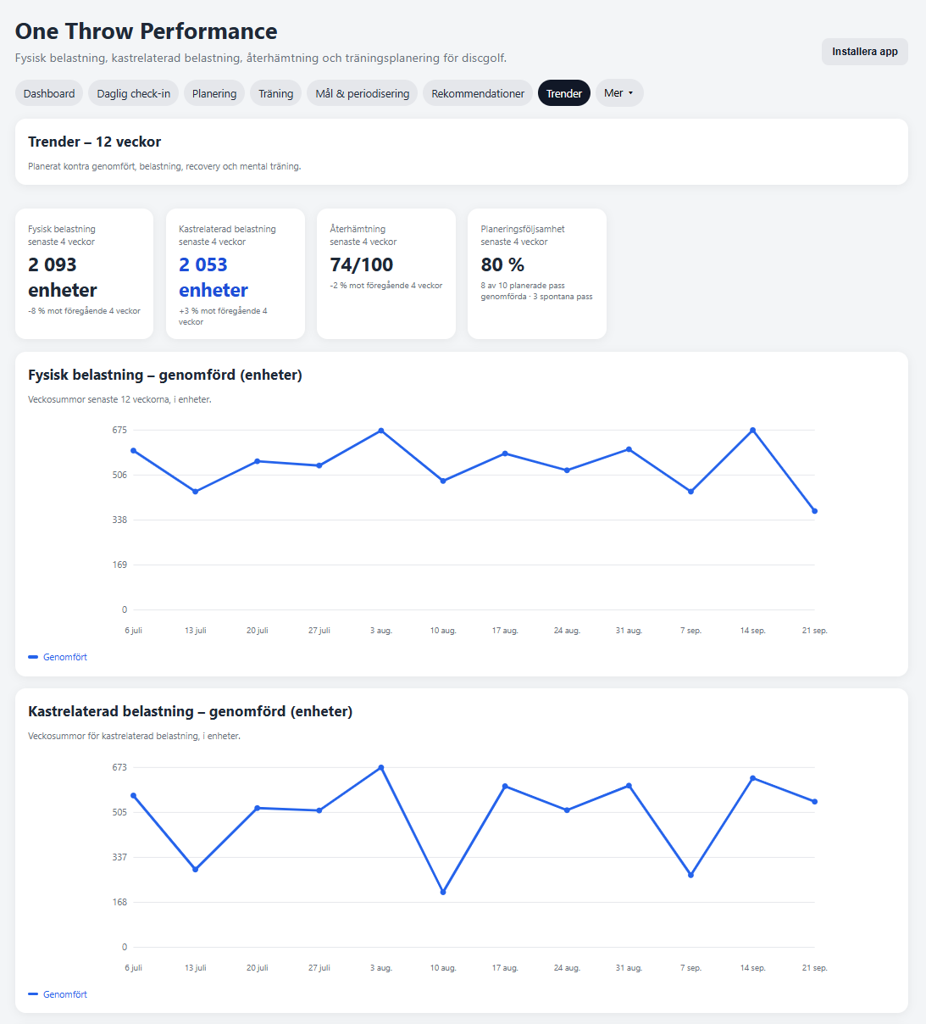Click the 675 y-axis label
Image resolution: width=926 pixels, height=1024 pixels.
pos(119,430)
